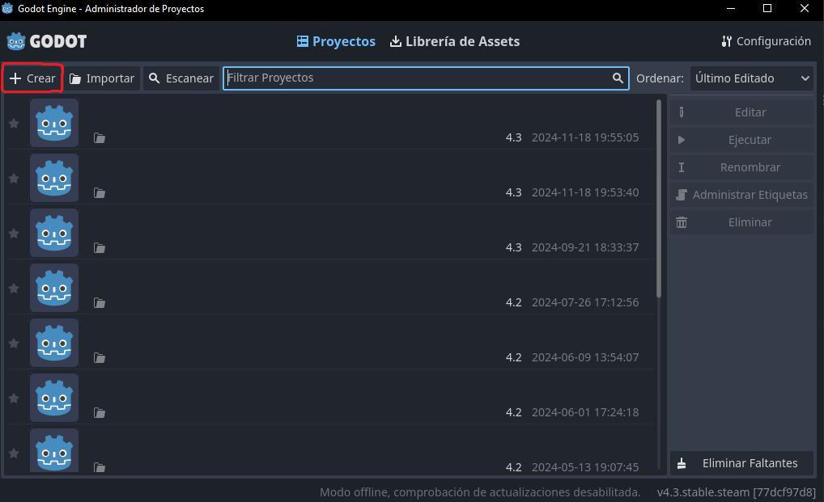Click the GODOT logo

tap(46, 41)
